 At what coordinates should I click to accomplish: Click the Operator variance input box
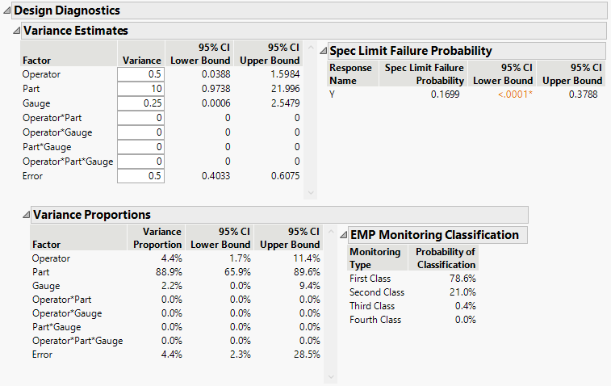point(141,74)
